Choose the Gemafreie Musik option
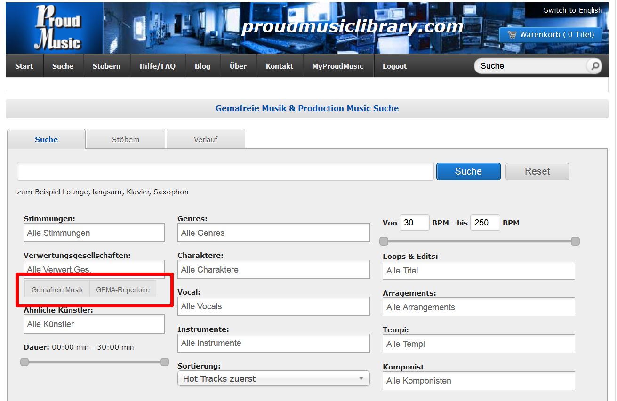617x401 pixels. (57, 290)
